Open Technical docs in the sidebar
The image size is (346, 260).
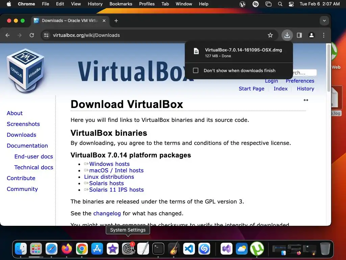(34, 167)
